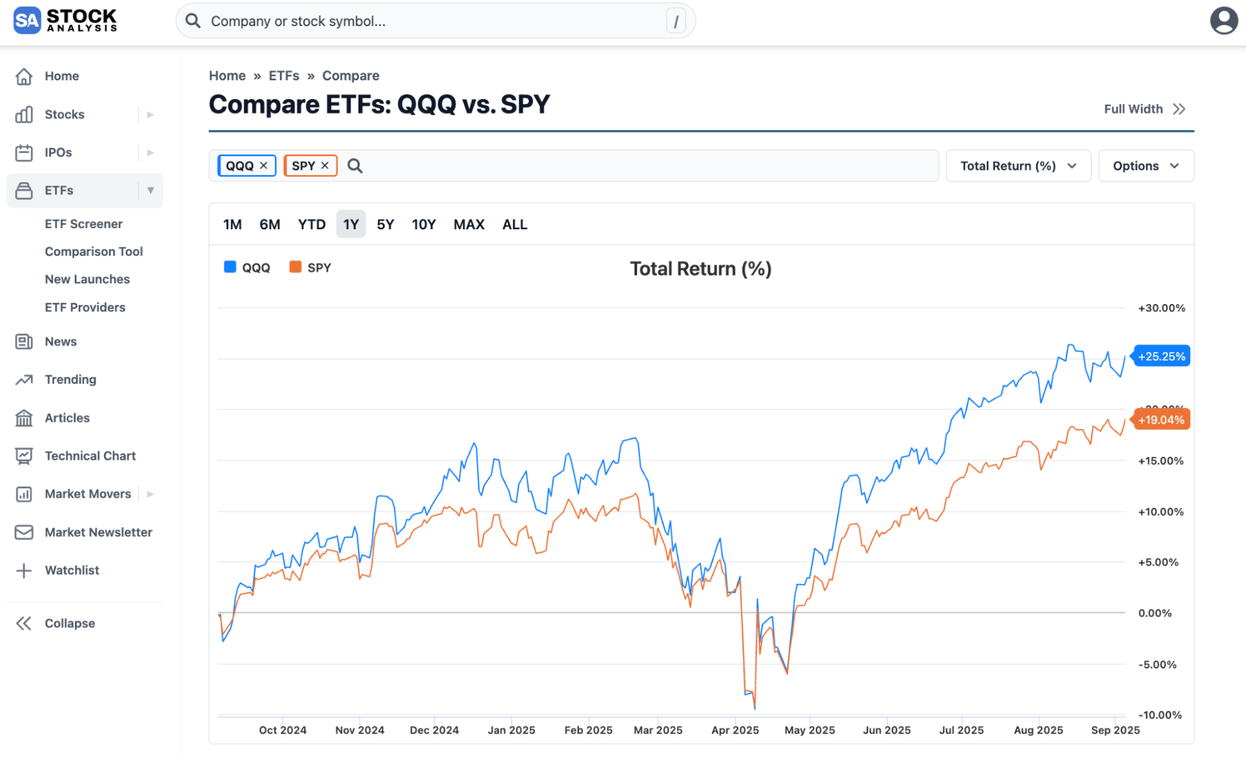Click the Full Width double-arrow icon

(1179, 109)
